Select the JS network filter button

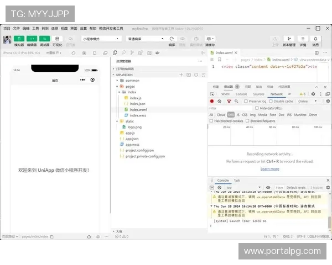(238, 115)
